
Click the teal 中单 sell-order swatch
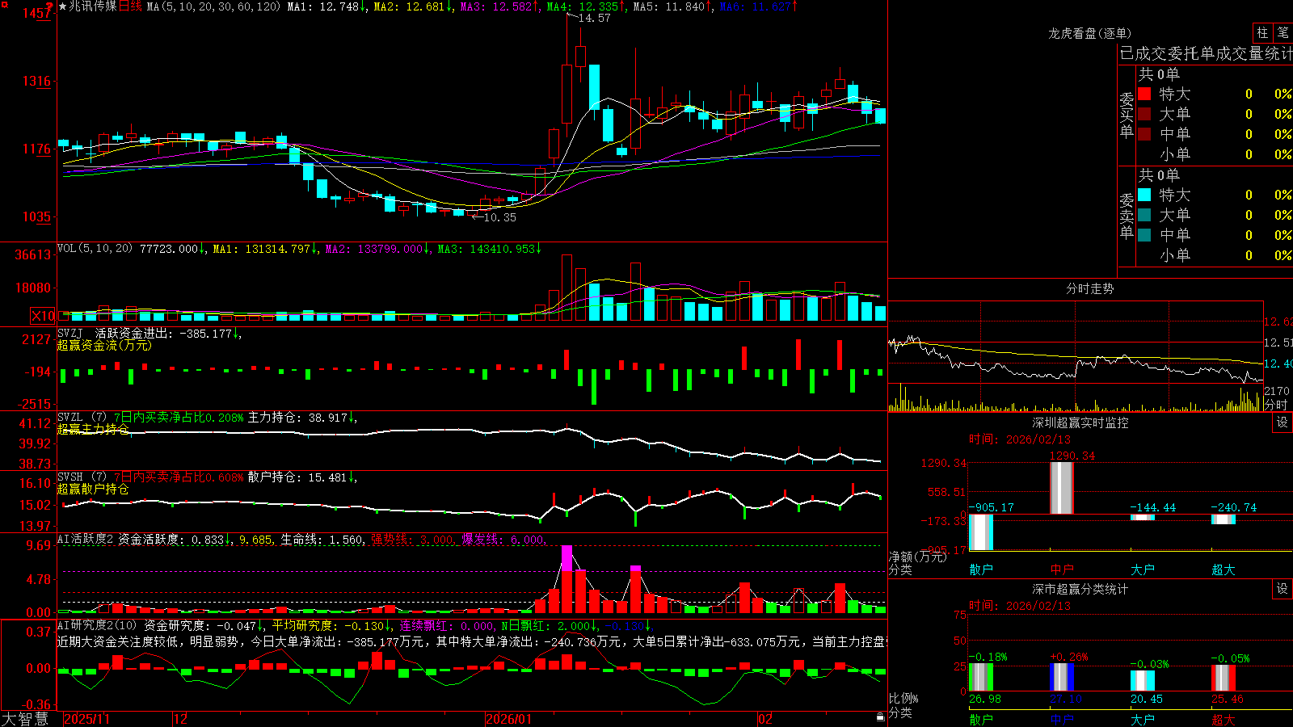tap(1144, 235)
